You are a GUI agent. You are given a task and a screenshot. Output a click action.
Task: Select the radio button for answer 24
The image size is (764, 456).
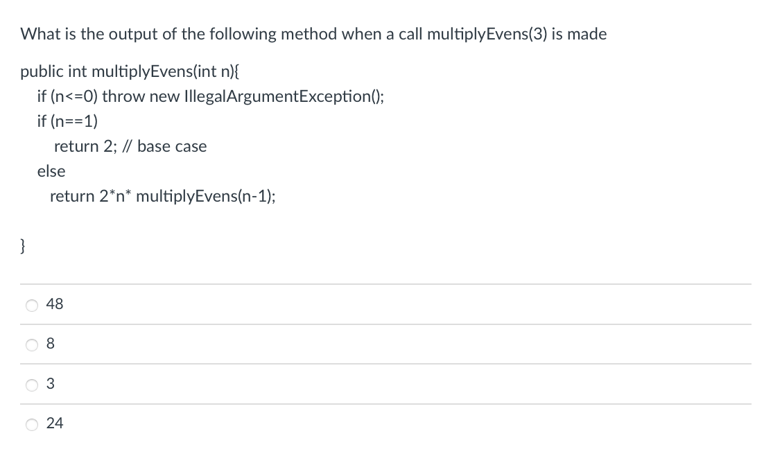click(31, 424)
